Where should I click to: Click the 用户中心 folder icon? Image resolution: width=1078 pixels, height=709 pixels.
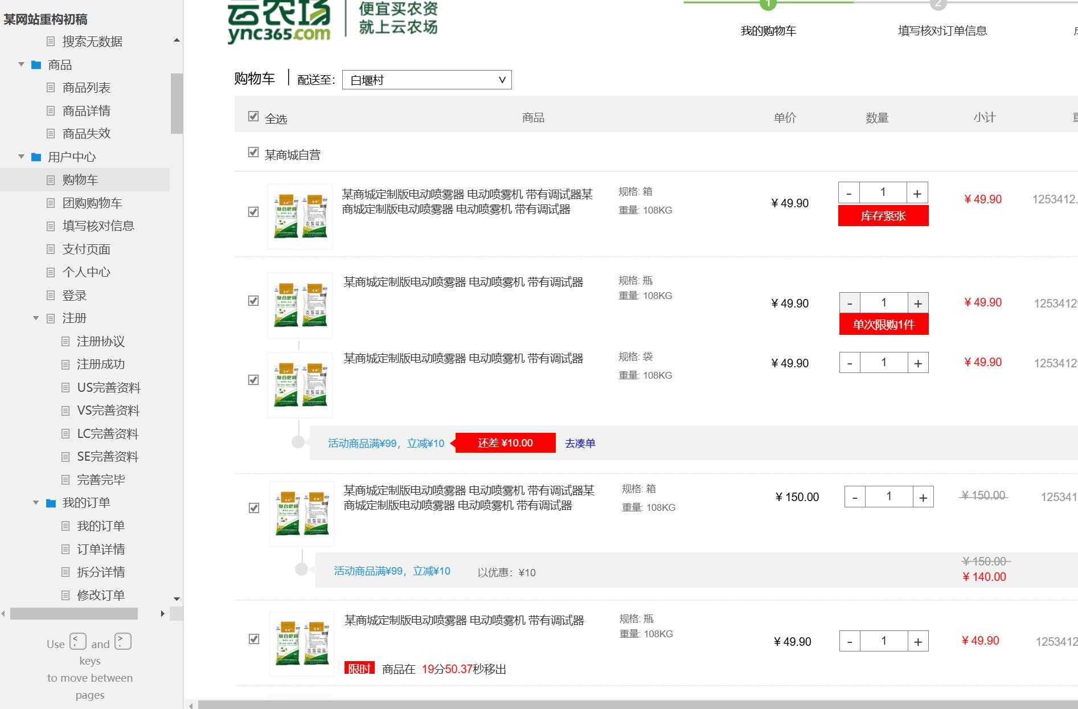(x=35, y=157)
